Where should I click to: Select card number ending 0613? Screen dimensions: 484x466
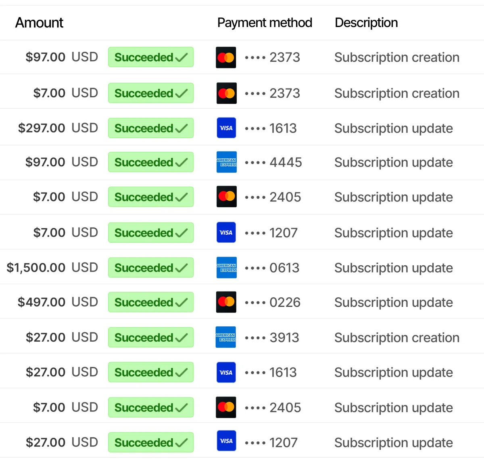pyautogui.click(x=284, y=268)
